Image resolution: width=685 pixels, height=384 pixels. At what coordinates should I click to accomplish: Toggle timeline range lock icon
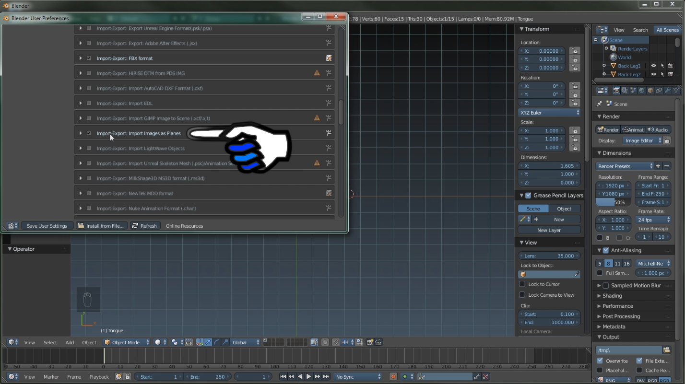(x=127, y=377)
